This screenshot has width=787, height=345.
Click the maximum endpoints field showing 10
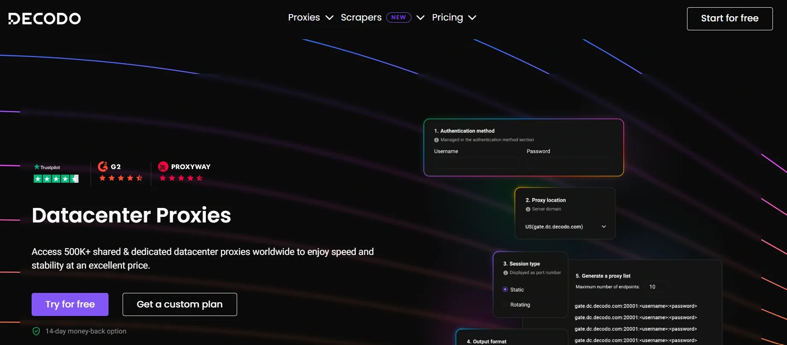657,287
